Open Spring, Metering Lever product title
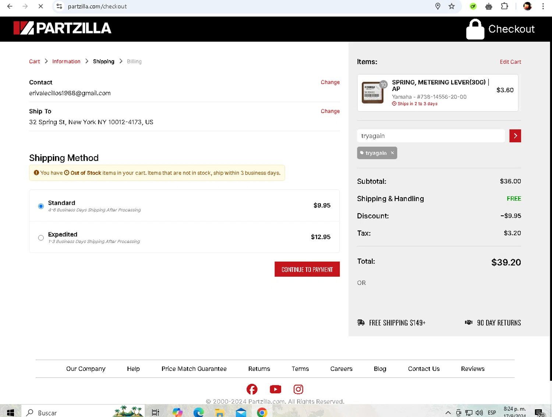Image resolution: width=552 pixels, height=417 pixels. click(x=440, y=85)
